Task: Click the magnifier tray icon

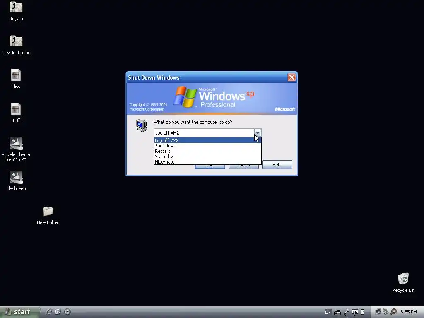Action: (393, 312)
